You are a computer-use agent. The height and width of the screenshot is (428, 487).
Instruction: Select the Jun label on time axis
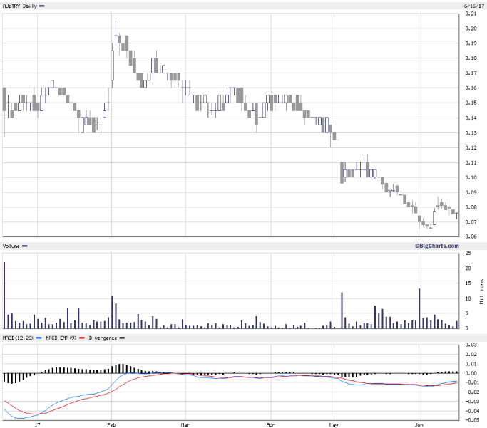421,422
